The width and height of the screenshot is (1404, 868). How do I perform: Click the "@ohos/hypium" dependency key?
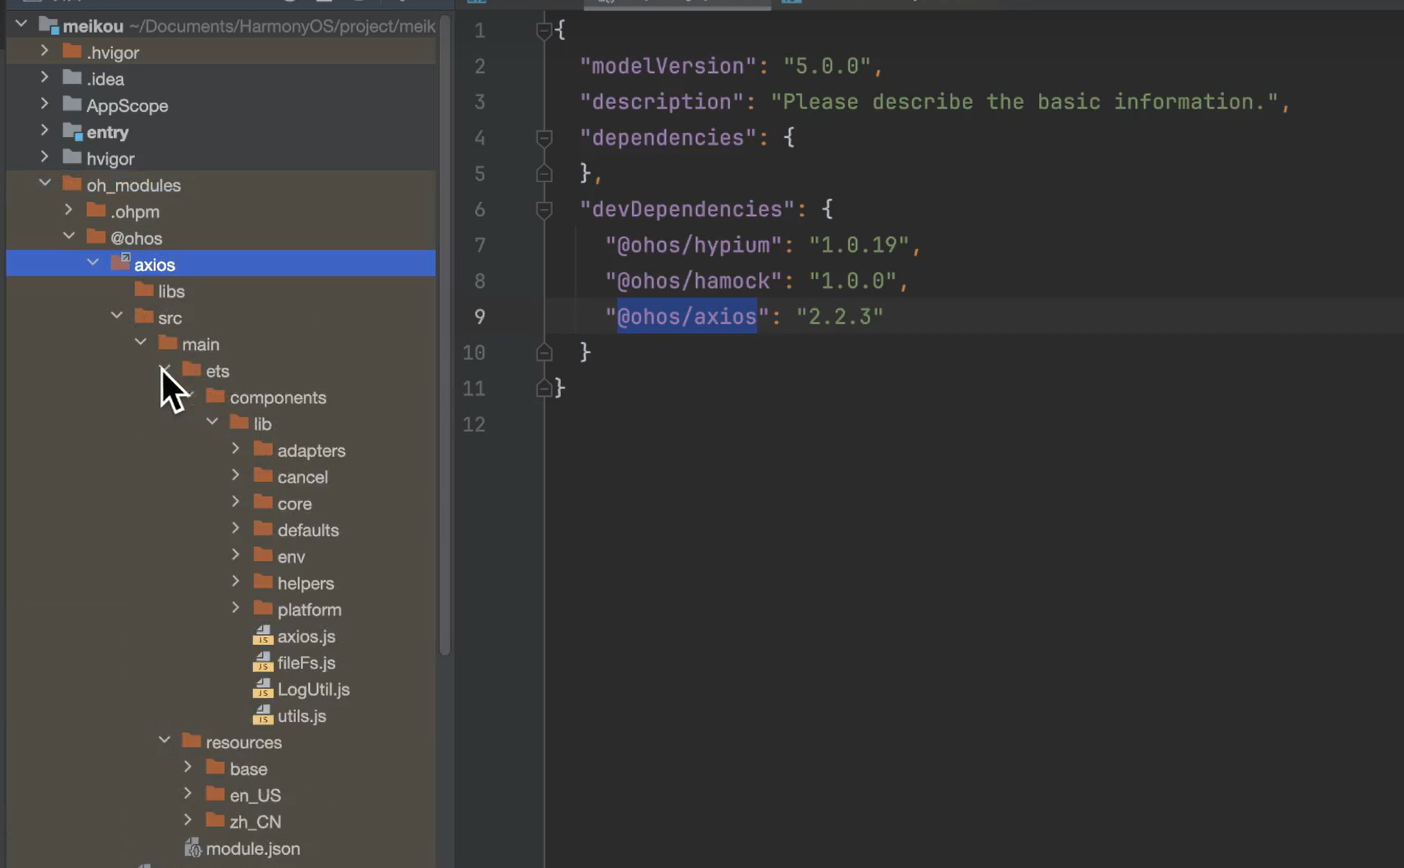click(x=694, y=245)
